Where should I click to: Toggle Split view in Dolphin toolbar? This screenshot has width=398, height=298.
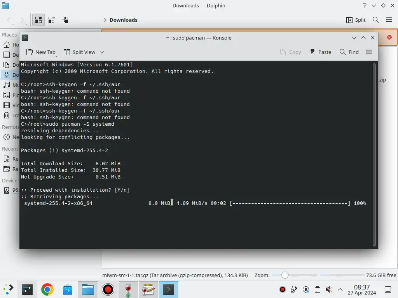coord(356,20)
